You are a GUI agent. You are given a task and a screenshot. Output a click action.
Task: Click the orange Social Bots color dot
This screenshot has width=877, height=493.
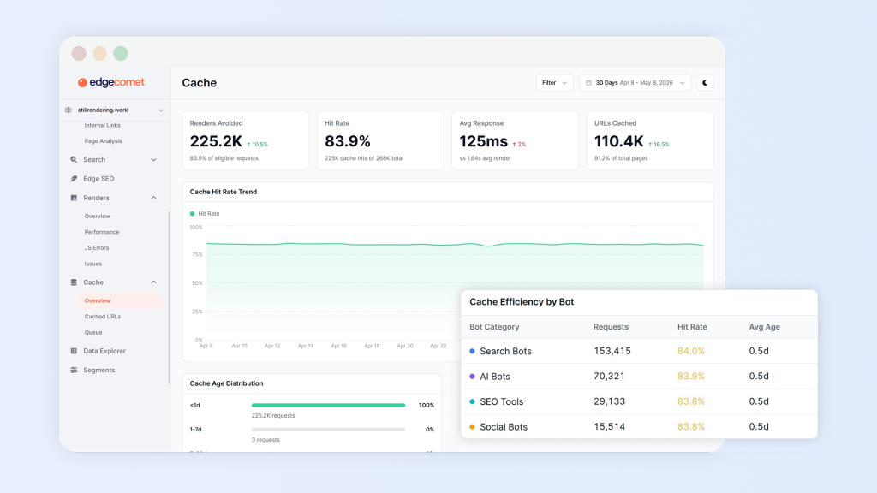point(472,427)
